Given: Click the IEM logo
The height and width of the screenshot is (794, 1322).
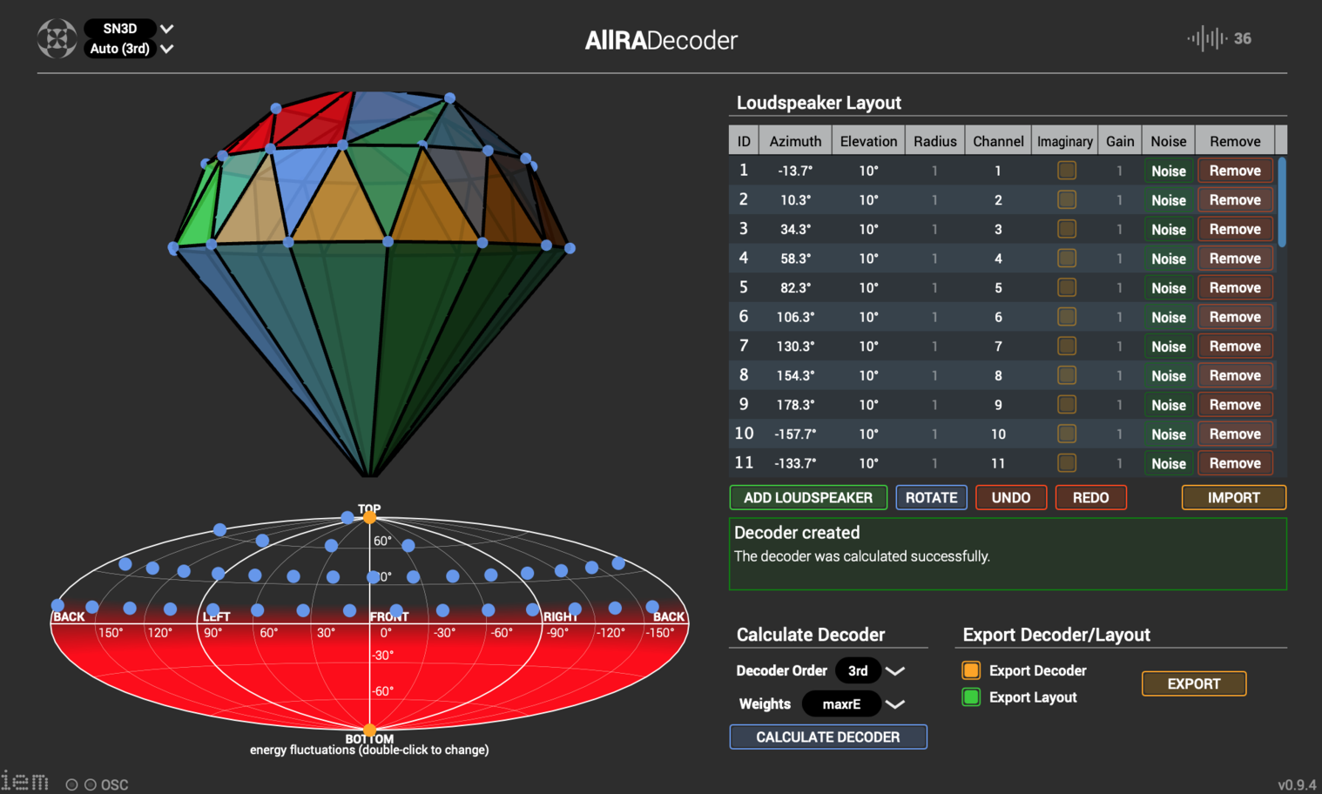Looking at the screenshot, I should (25, 781).
